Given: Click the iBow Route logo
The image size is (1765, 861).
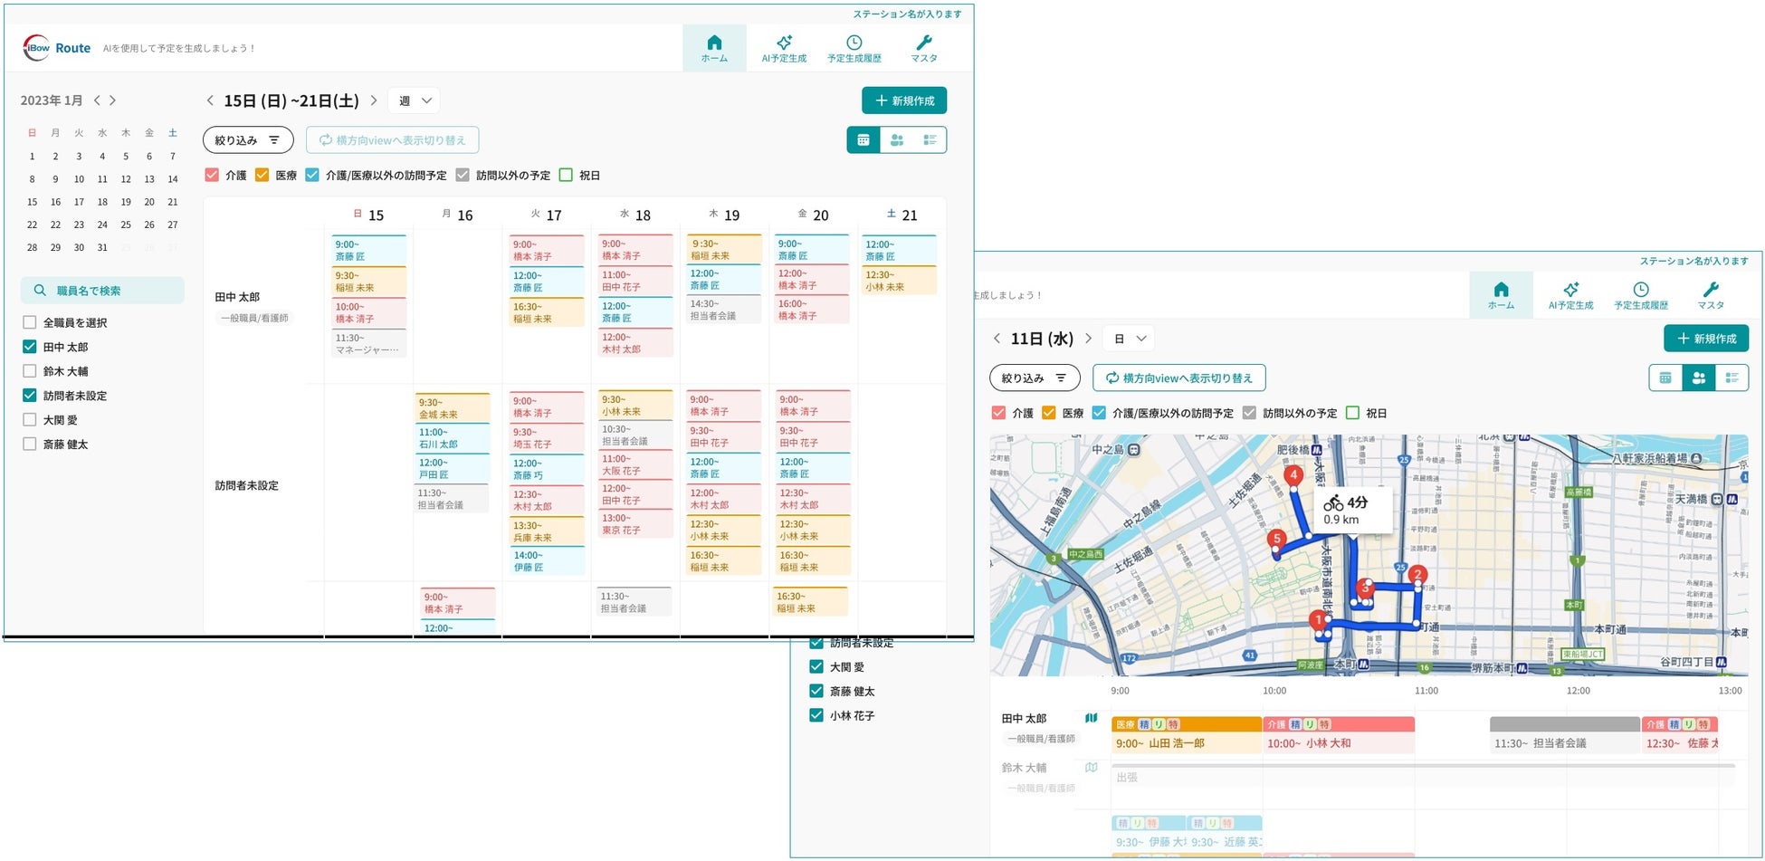Looking at the screenshot, I should pos(57,48).
